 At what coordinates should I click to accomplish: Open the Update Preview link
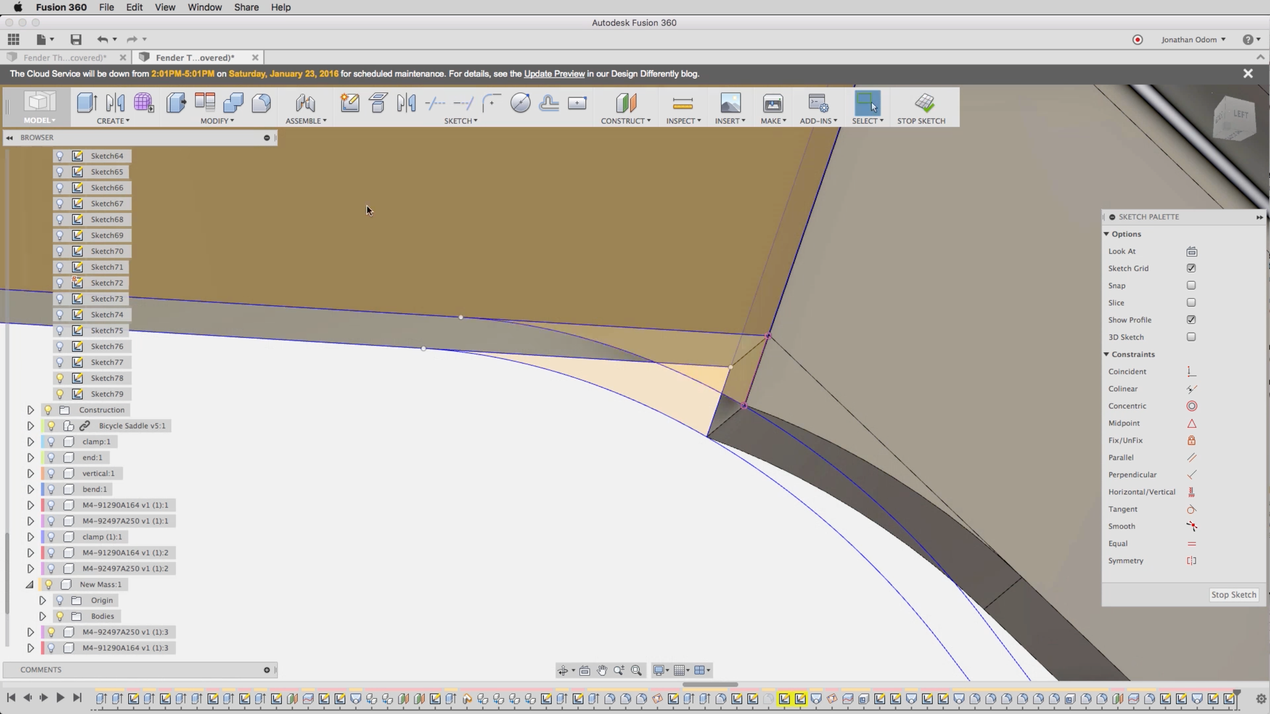[x=554, y=74]
